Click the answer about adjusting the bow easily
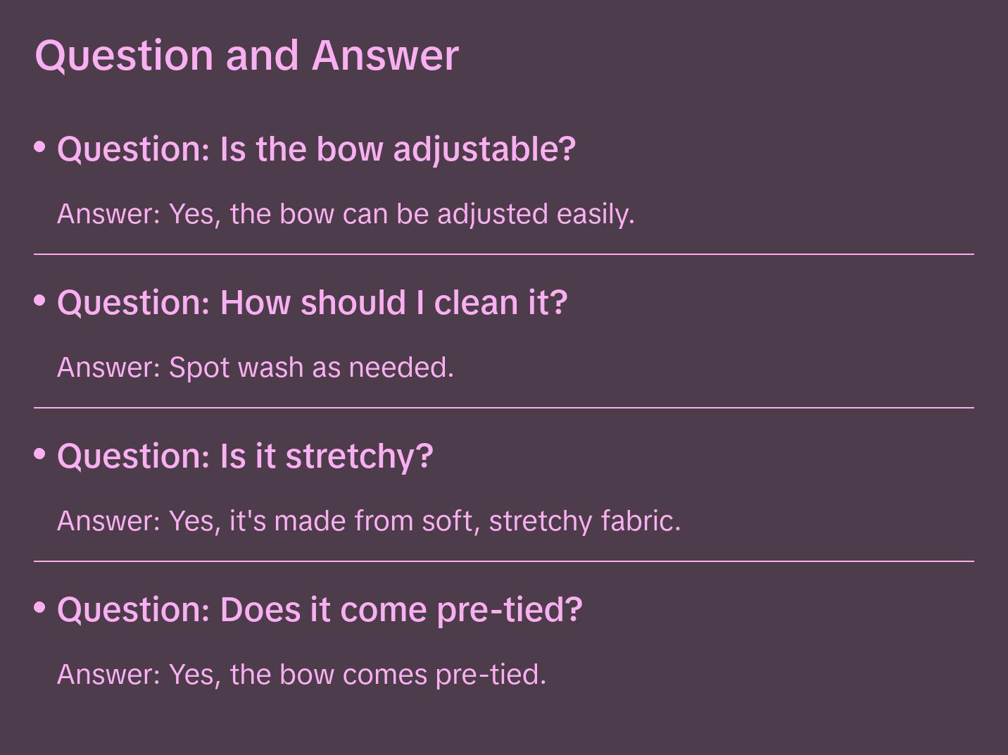The width and height of the screenshot is (1008, 755). coord(346,214)
